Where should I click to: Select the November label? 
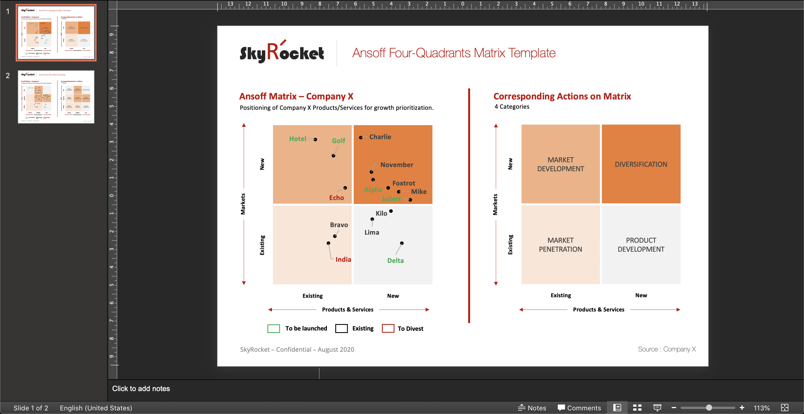coord(397,165)
